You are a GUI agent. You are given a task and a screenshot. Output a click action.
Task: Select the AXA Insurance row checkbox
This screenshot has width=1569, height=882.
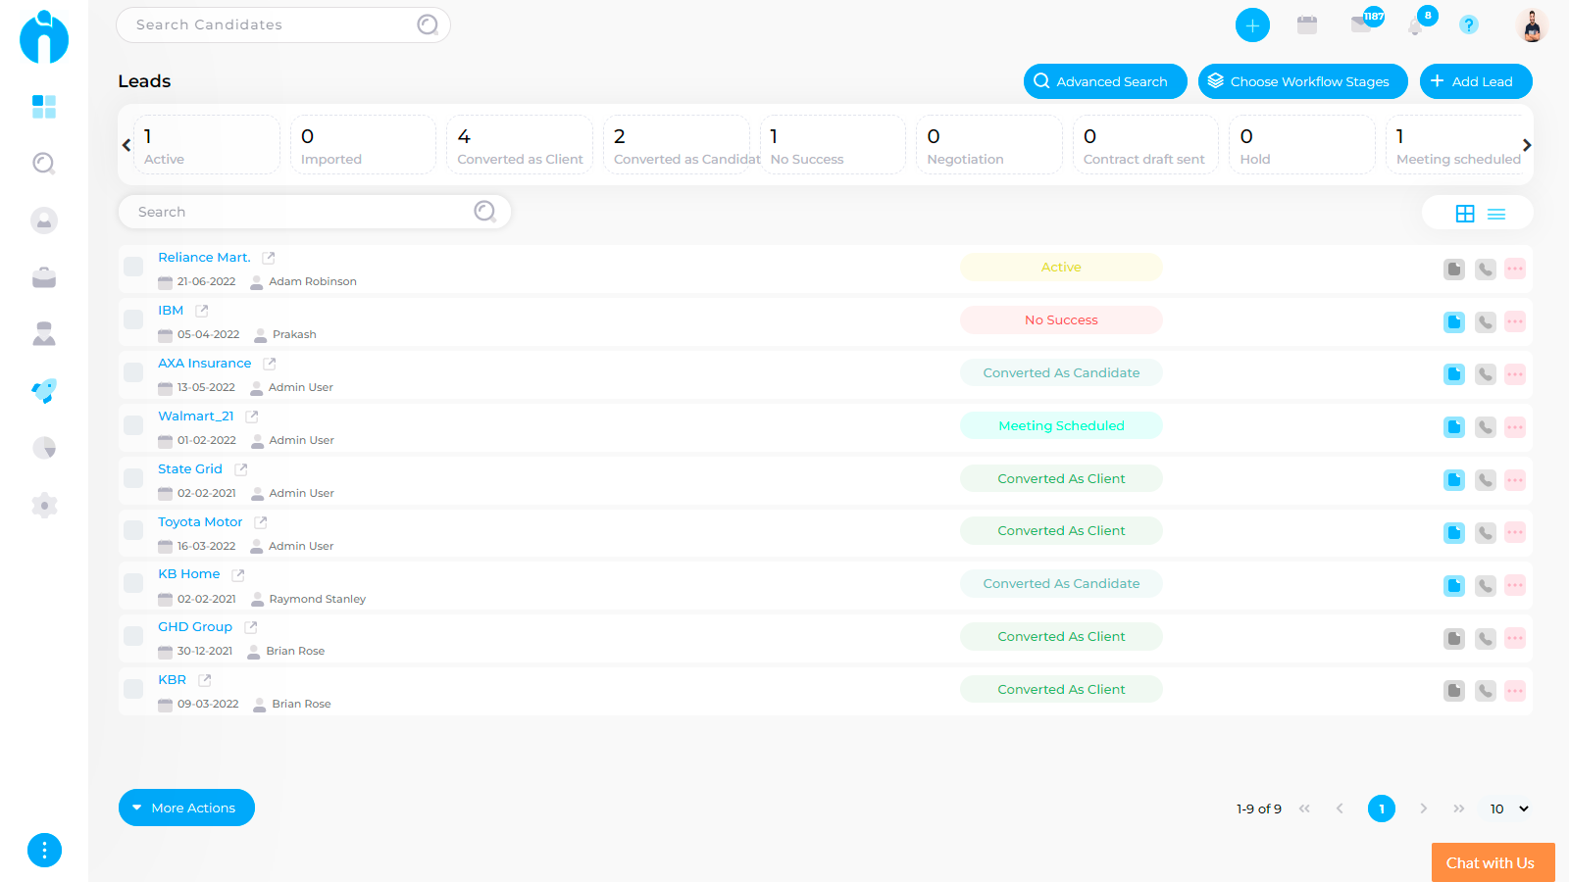pos(133,372)
